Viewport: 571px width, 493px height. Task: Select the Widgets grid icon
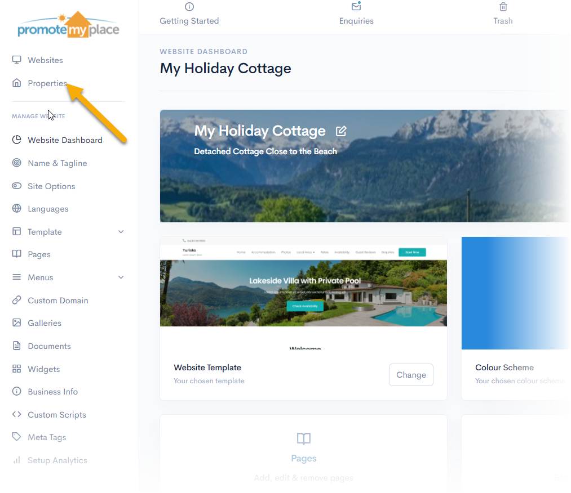pos(17,369)
